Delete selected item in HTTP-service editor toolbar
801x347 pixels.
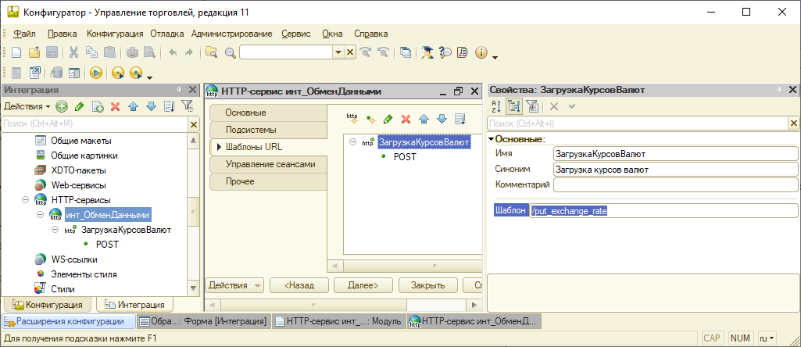[406, 119]
